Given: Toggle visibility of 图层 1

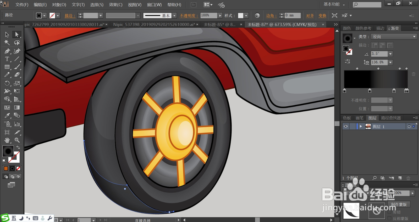Looking at the screenshot, I should [x=346, y=126].
